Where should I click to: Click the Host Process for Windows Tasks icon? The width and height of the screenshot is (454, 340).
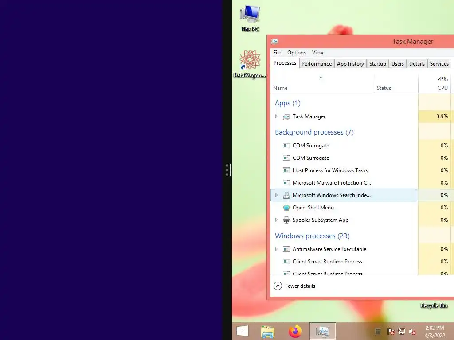(286, 170)
